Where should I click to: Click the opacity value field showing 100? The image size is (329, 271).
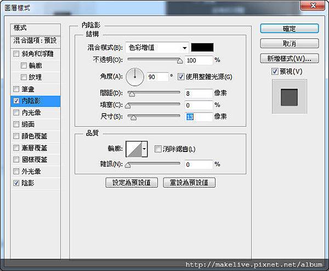click(198, 60)
